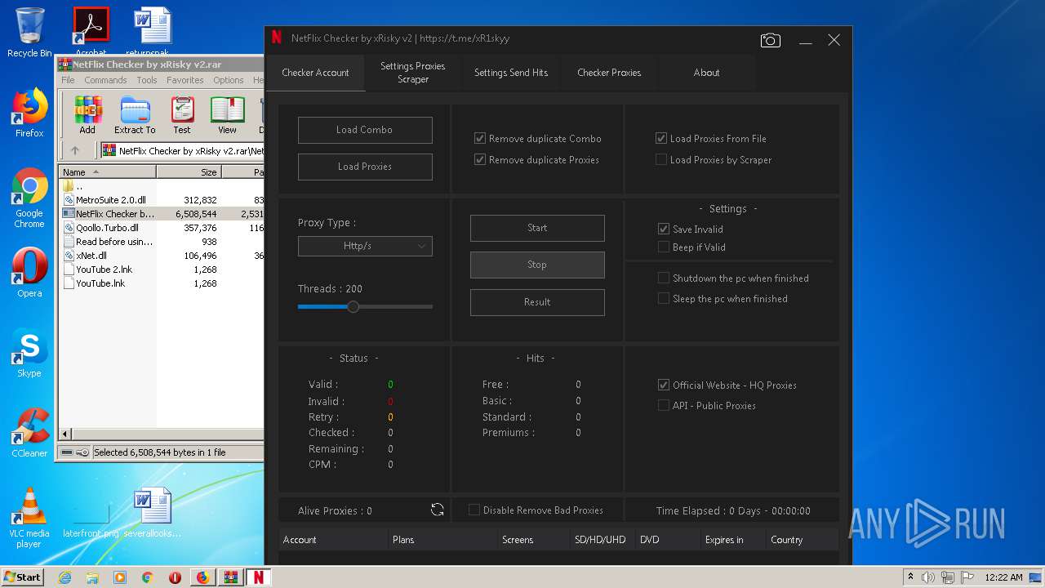Open the Skype desktop shortcut
Viewport: 1045px width, 588px height.
point(29,354)
